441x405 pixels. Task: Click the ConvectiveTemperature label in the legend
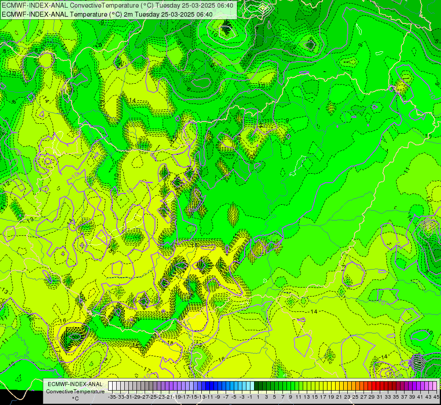tap(75, 391)
